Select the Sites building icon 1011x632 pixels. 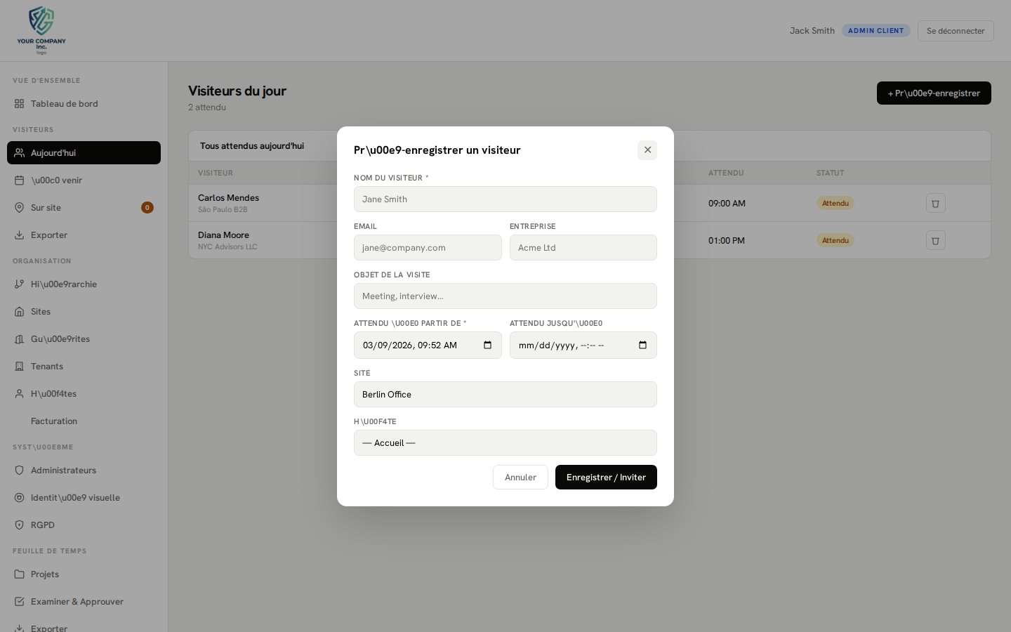click(x=20, y=311)
